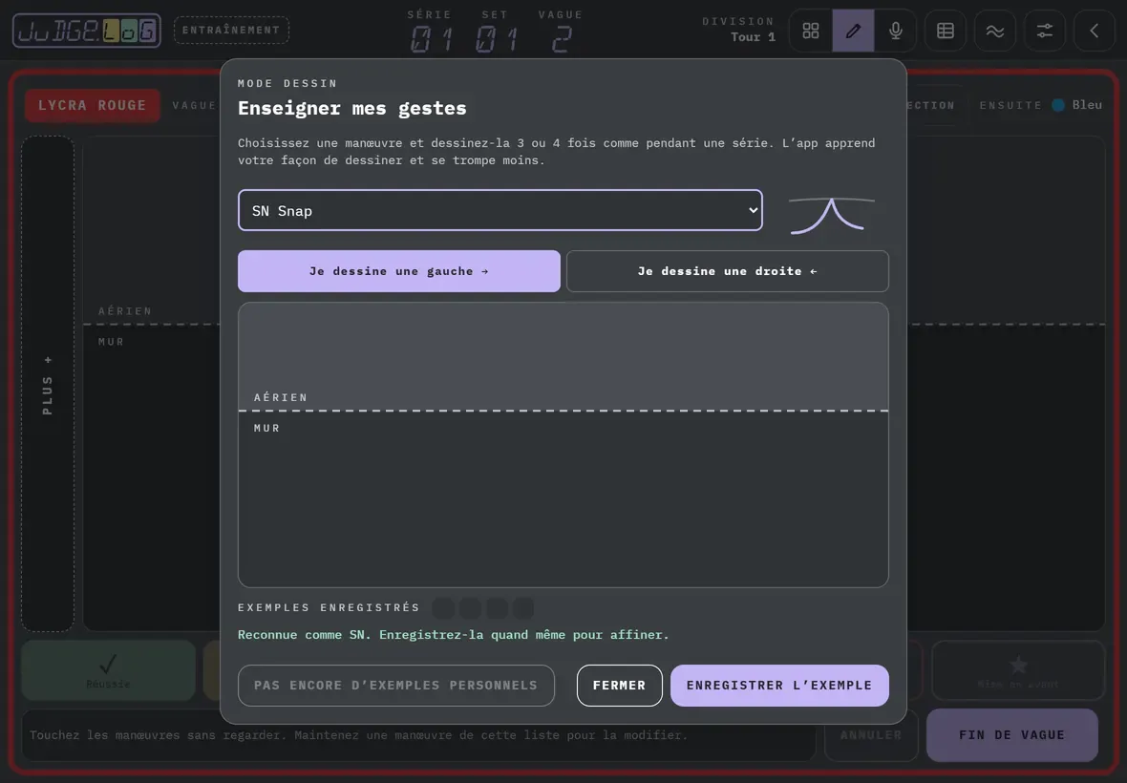Open the grid layout view icon
1127x783 pixels.
pos(811,31)
